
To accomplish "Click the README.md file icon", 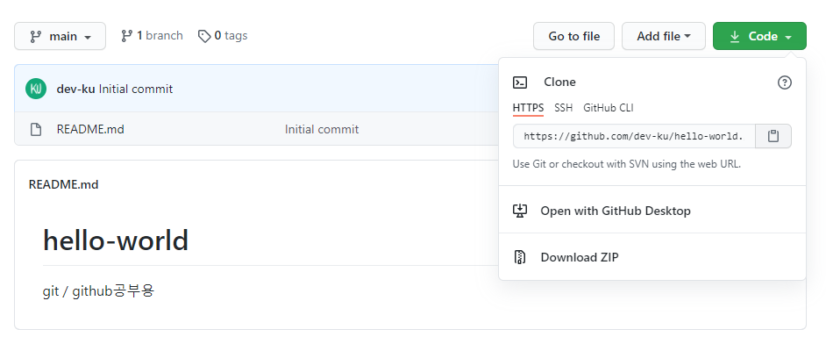I will [36, 129].
